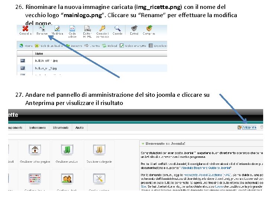Open Gestione prima pagina house icon
This screenshot has width=268, height=201.
pyautogui.click(x=35, y=149)
